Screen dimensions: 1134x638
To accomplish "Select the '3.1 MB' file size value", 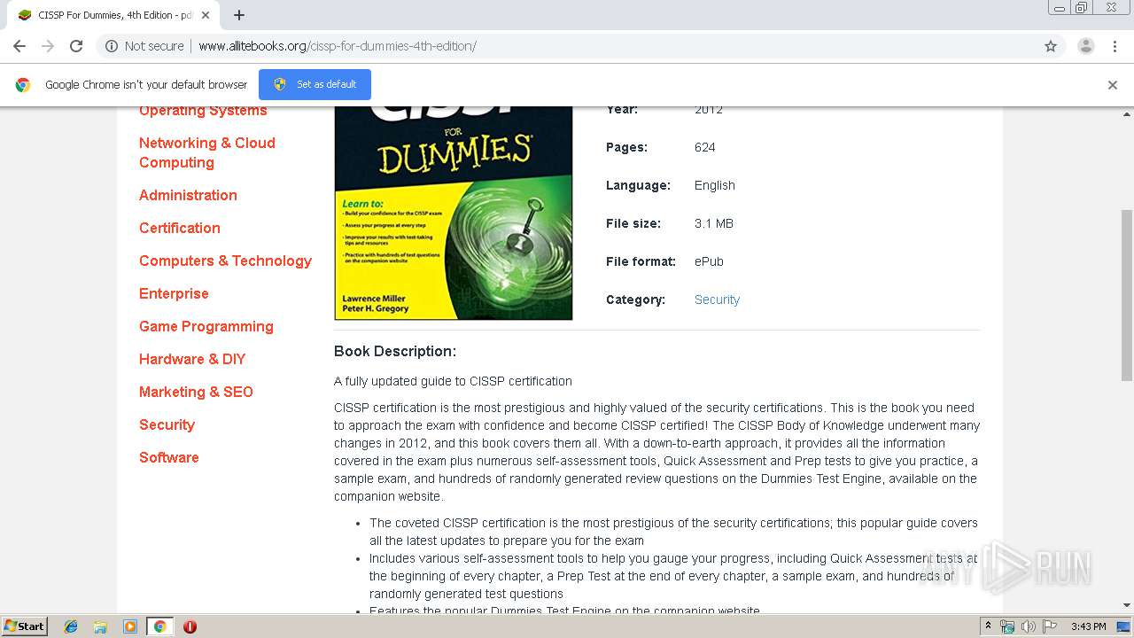I will pos(714,223).
